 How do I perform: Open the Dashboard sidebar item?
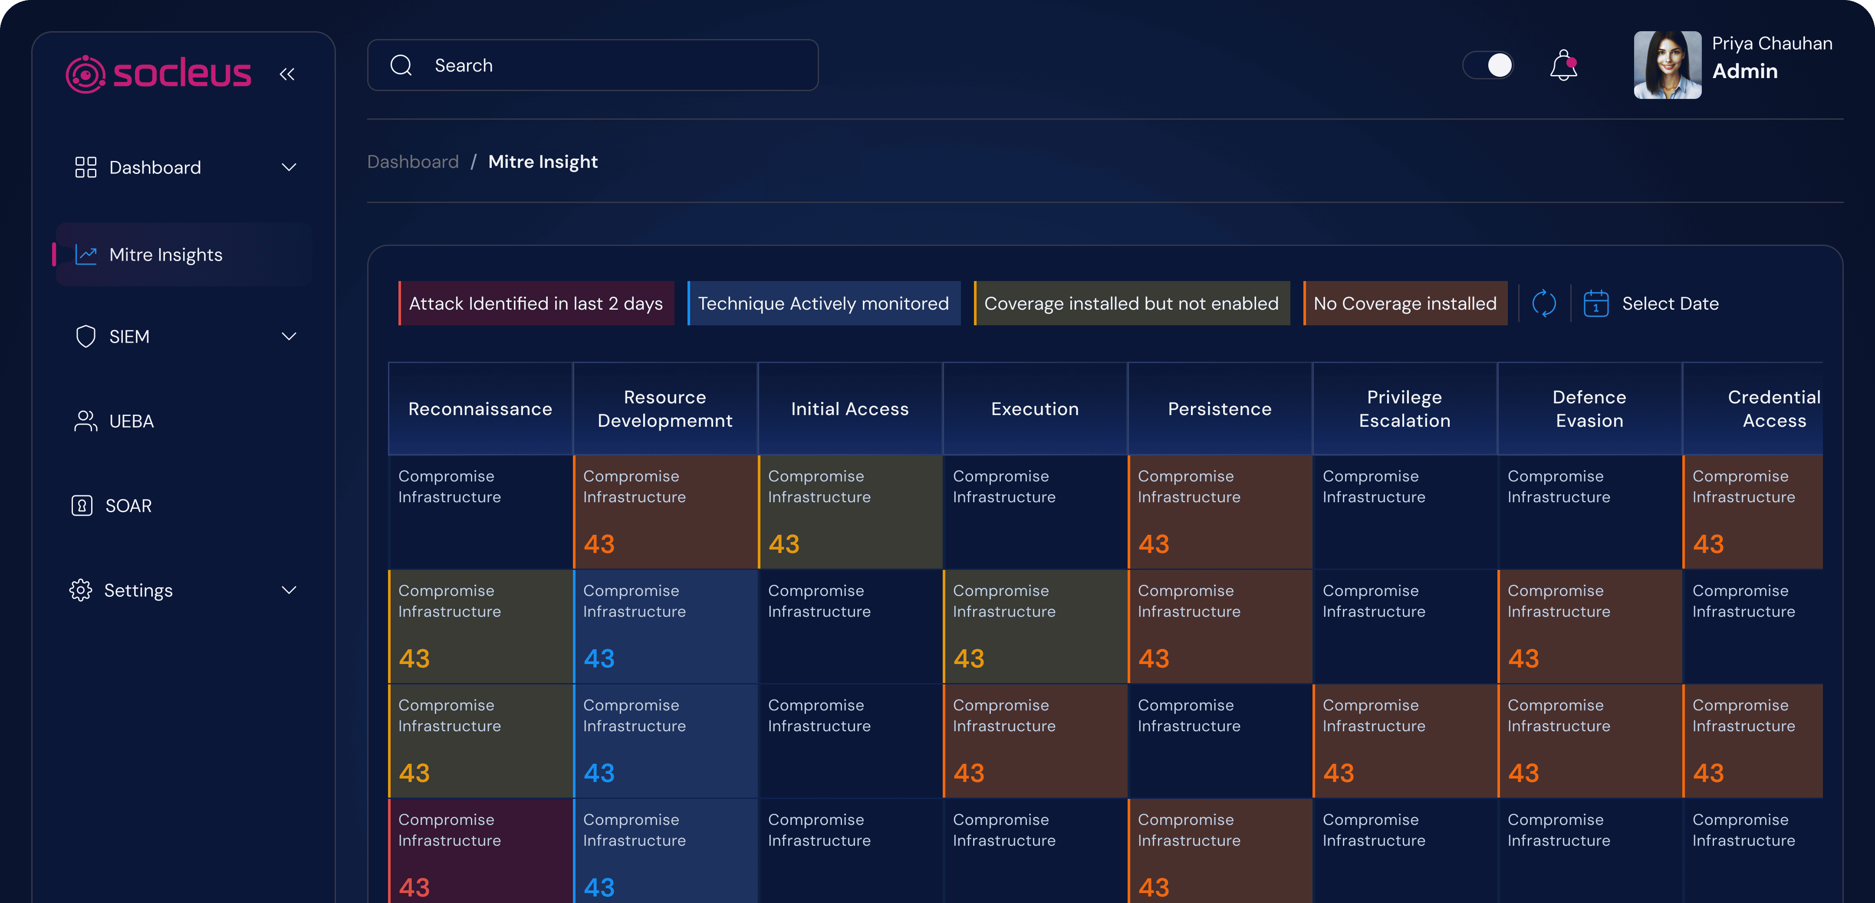click(185, 167)
